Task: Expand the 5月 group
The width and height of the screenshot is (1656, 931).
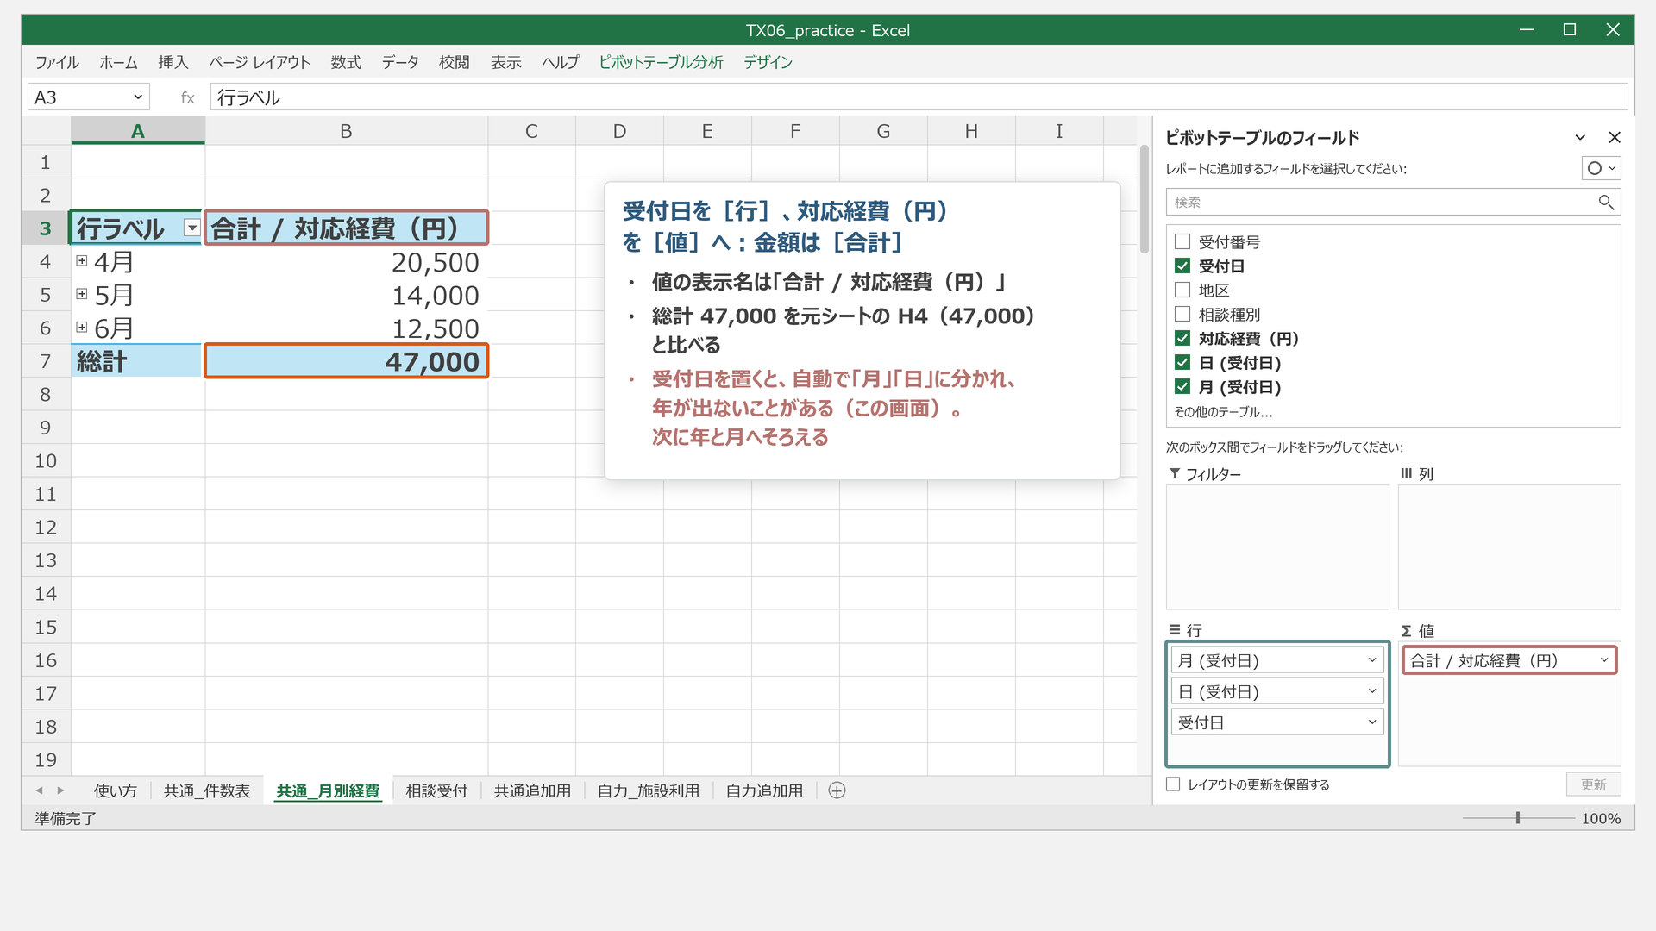Action: click(x=82, y=294)
